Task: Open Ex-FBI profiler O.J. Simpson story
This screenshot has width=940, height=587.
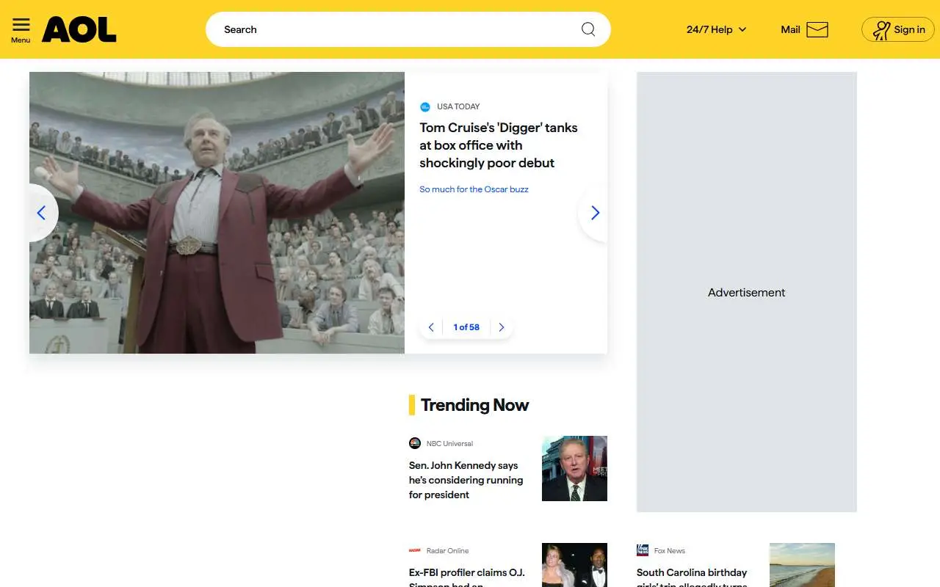Action: (467, 577)
